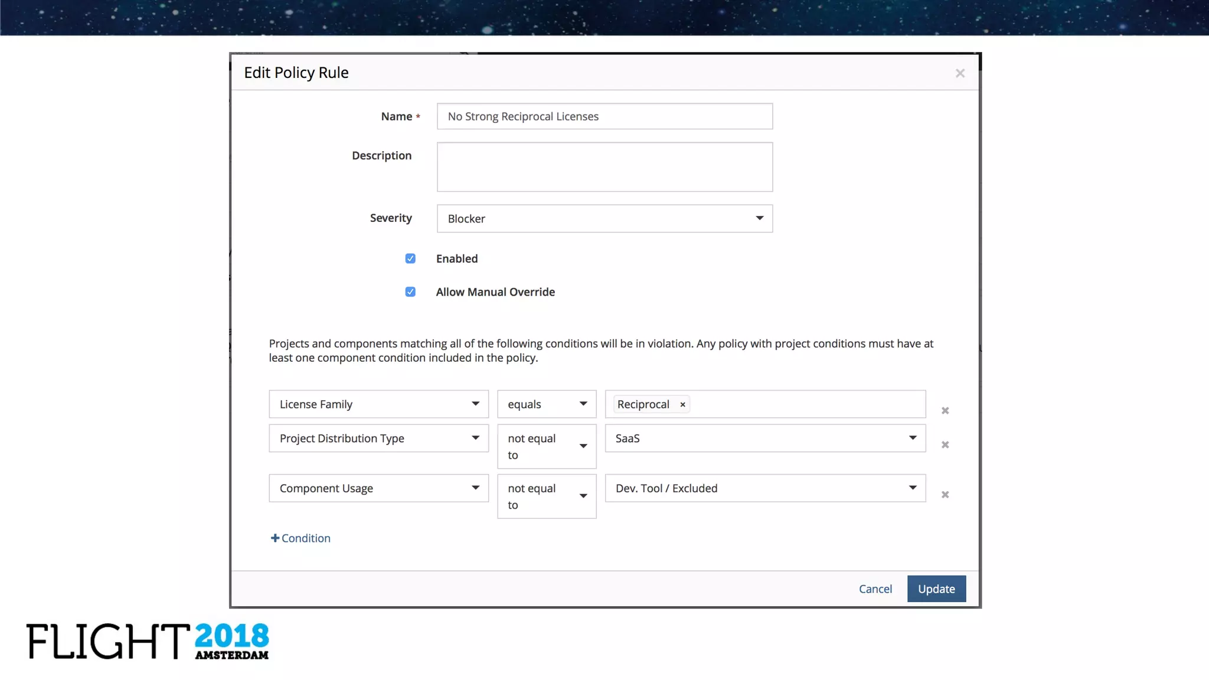
Task: Uncheck Allow Manual Override
Action: [410, 292]
